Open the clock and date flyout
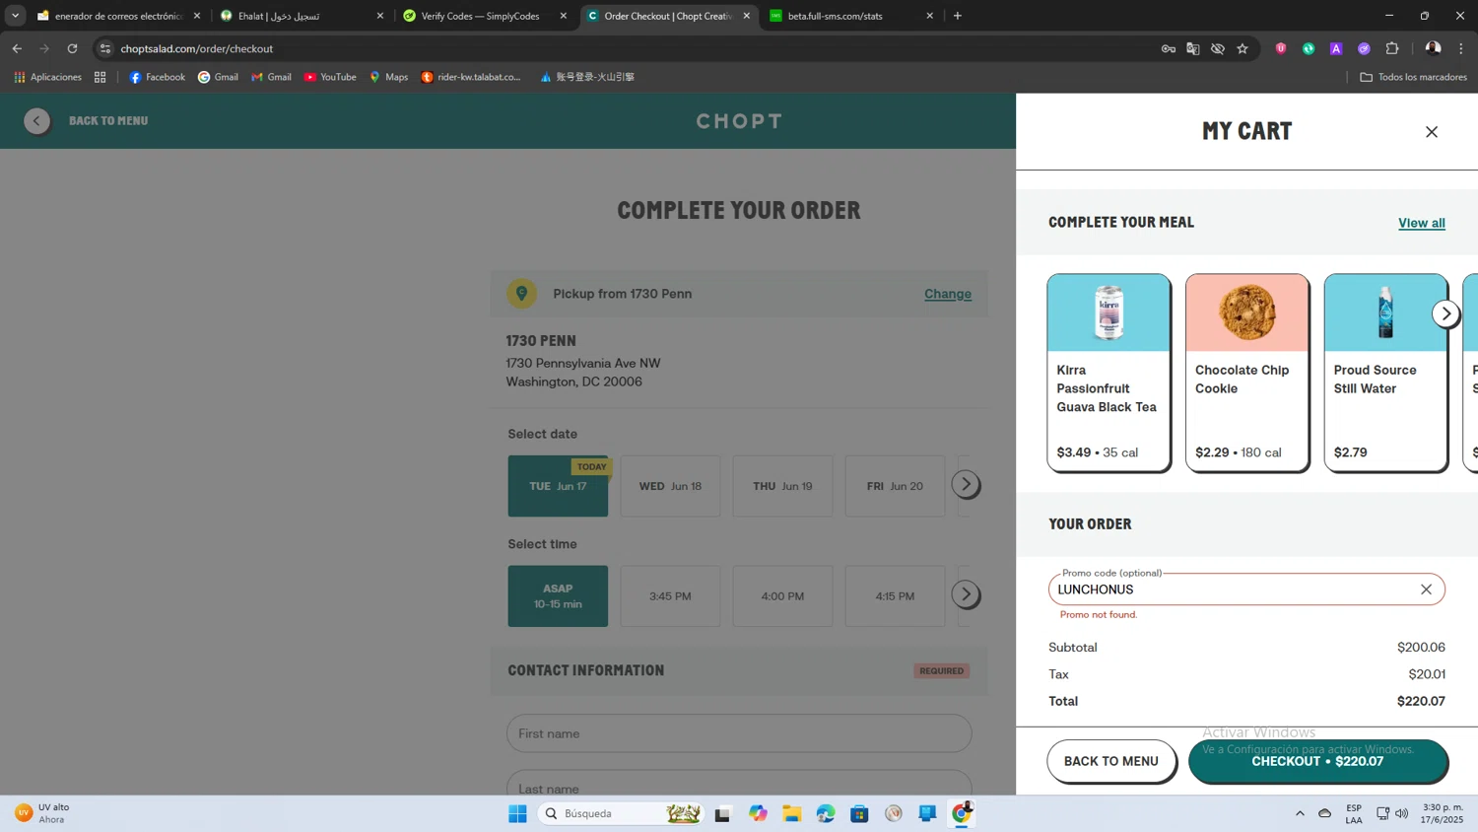 click(1442, 813)
